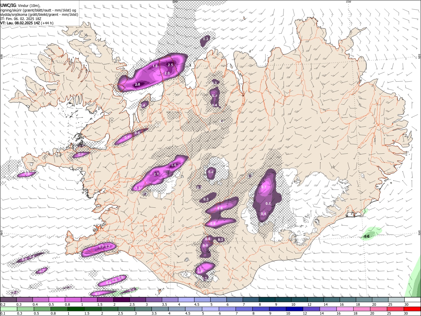Select the 0.8 value label on the map
Image resolution: width=421 pixels, height=316 pixels.
[213, 224]
